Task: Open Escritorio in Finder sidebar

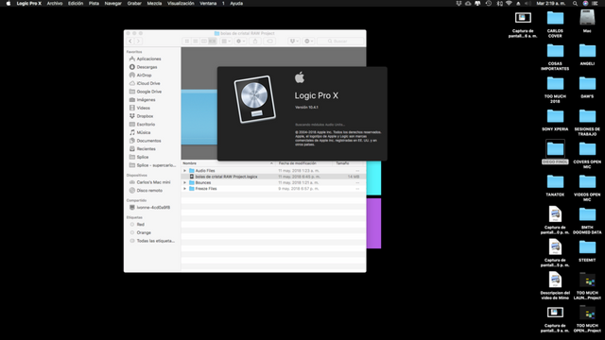Action: click(146, 125)
